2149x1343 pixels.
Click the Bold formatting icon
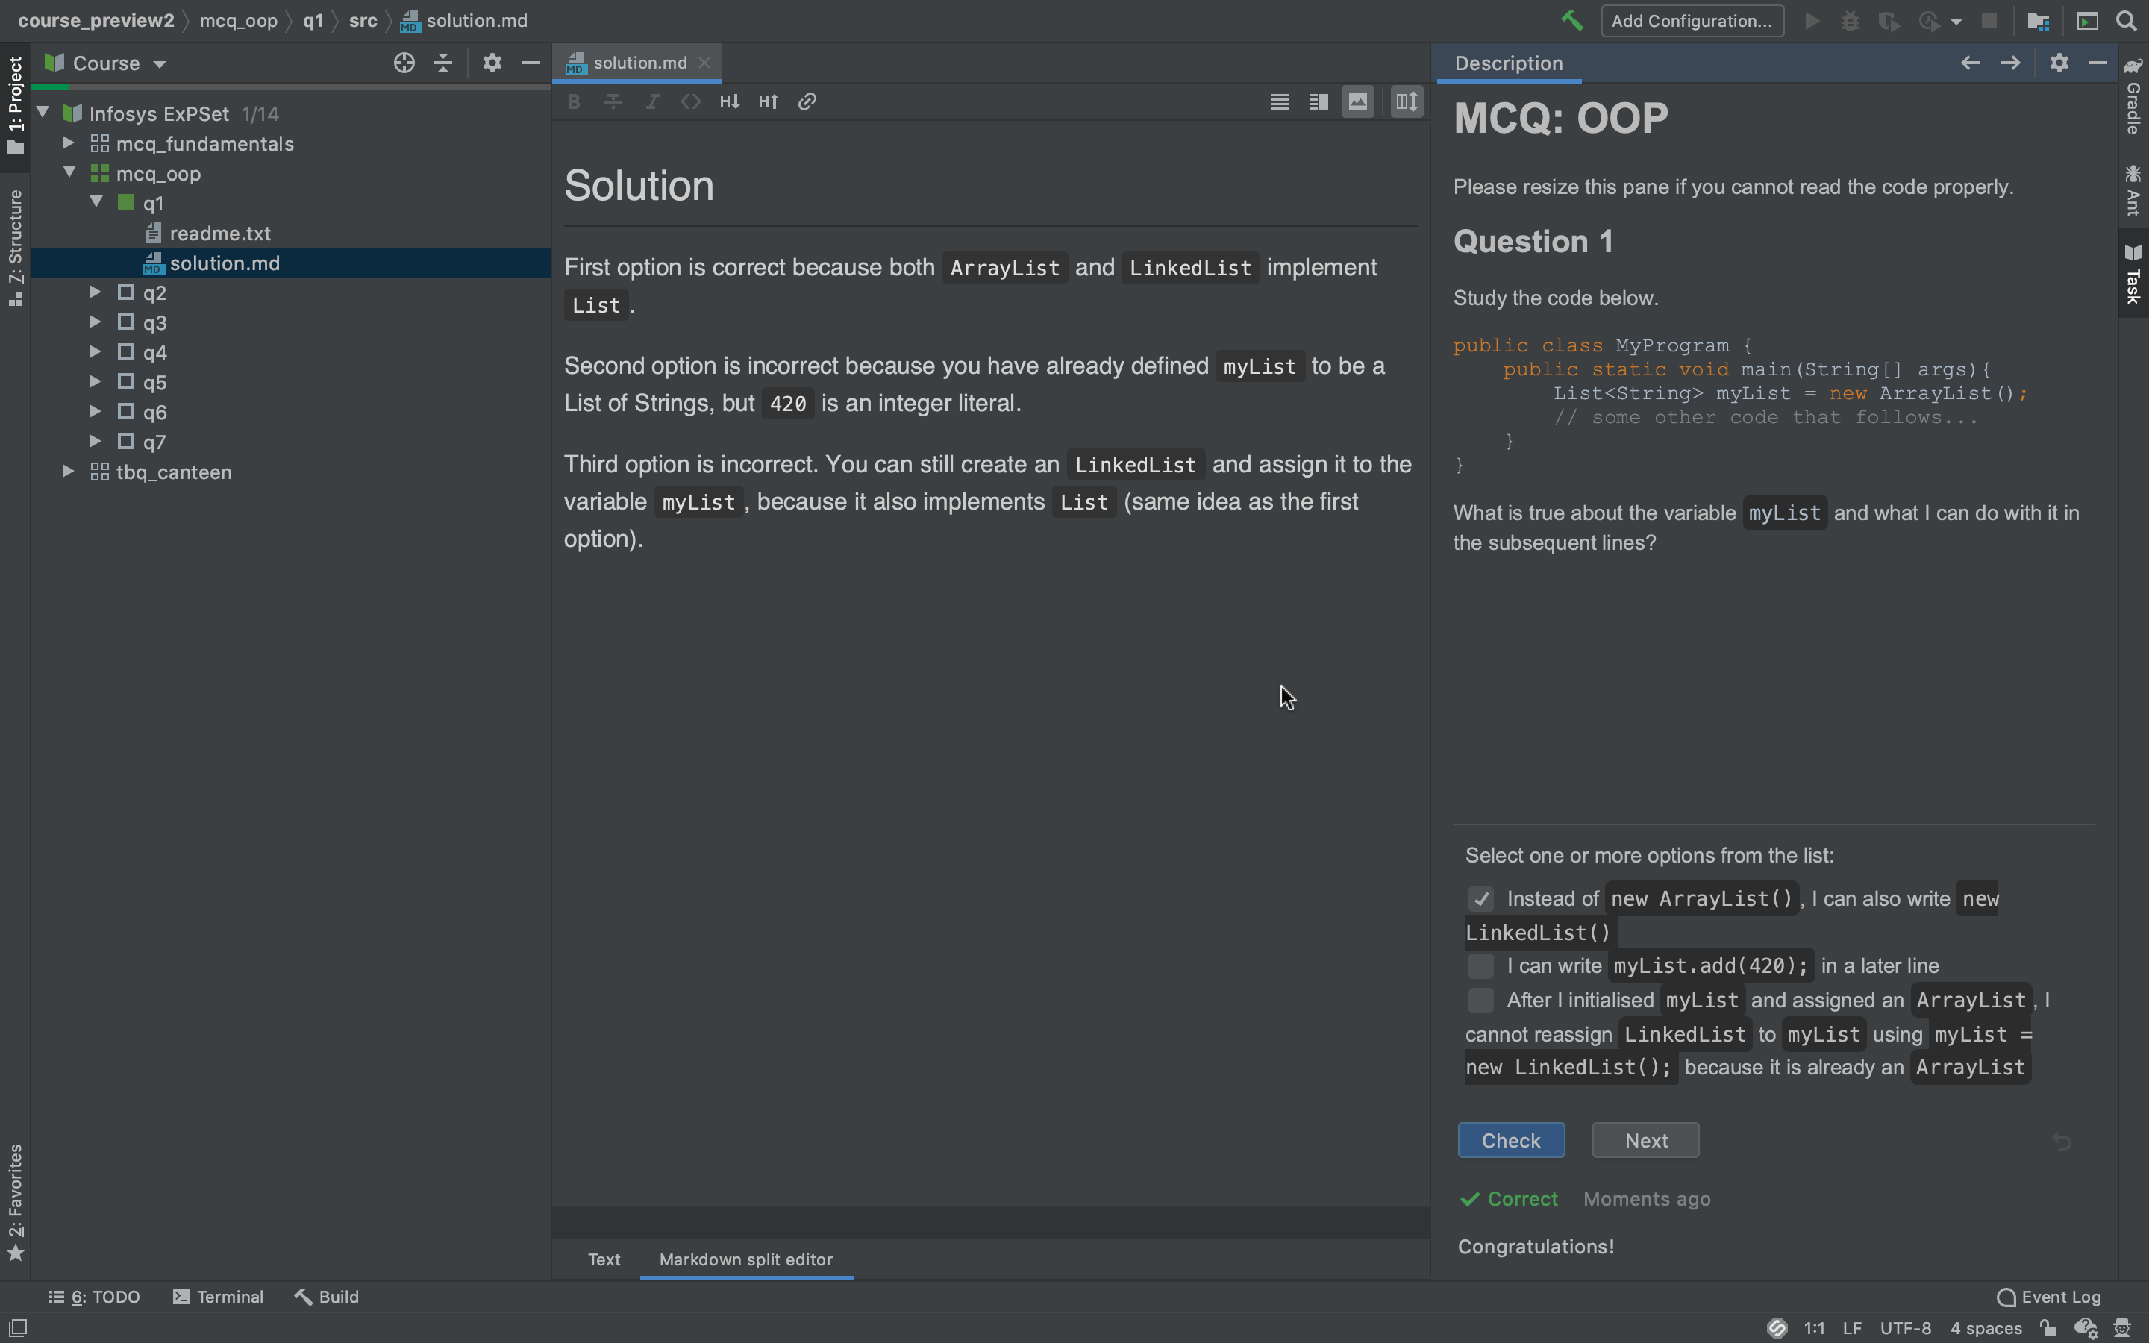coord(574,102)
